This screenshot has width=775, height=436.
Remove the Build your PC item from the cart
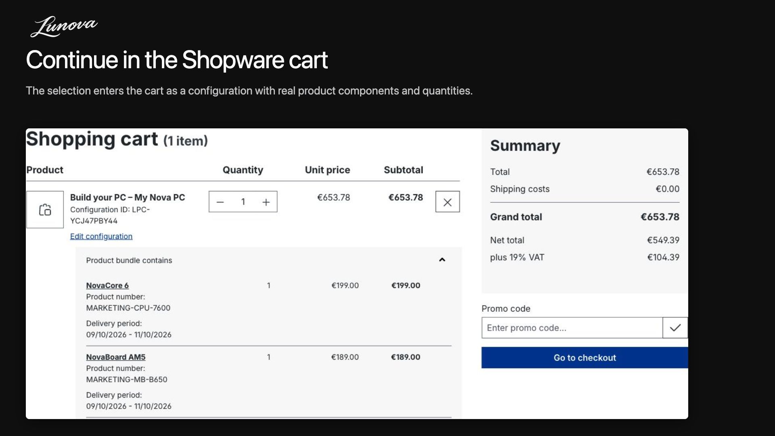point(447,202)
